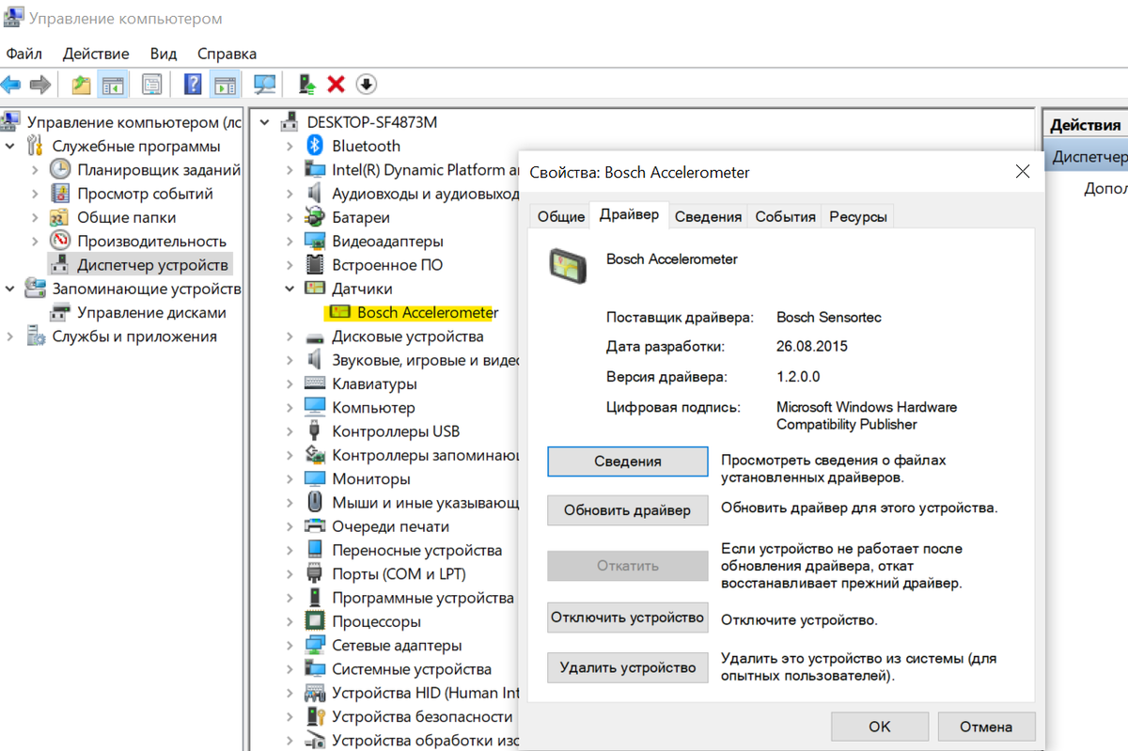Click the Очереди печати printer icon
Viewport: 1128px width, 751px height.
(x=315, y=526)
